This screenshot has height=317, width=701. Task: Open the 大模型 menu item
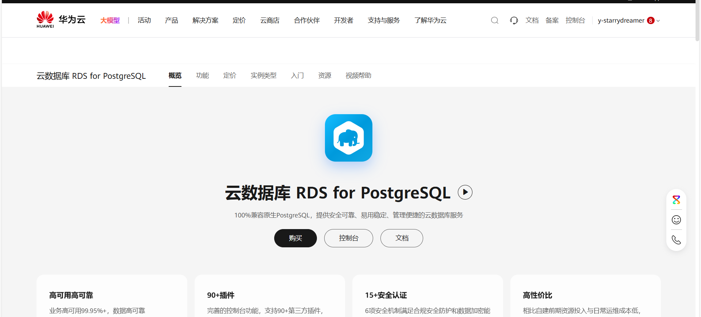110,20
